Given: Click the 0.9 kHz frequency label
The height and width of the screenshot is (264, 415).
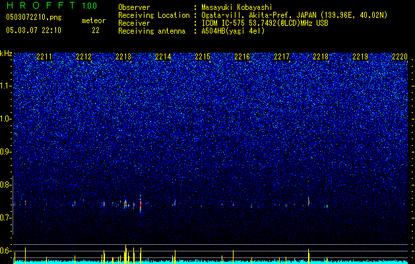Looking at the screenshot, I should [5, 152].
